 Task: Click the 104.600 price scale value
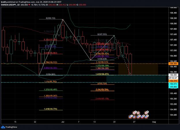click(x=173, y=115)
